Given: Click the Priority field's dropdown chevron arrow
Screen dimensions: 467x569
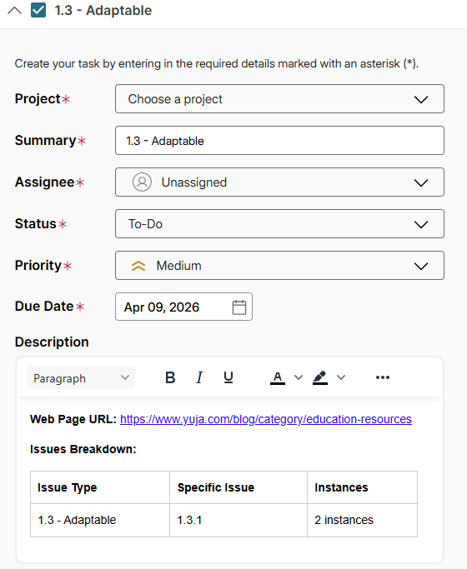Looking at the screenshot, I should (x=421, y=266).
